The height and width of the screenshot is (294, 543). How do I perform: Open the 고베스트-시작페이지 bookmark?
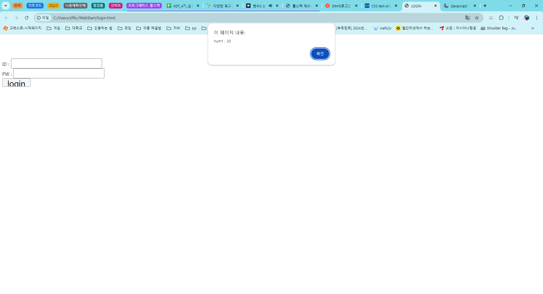click(22, 28)
